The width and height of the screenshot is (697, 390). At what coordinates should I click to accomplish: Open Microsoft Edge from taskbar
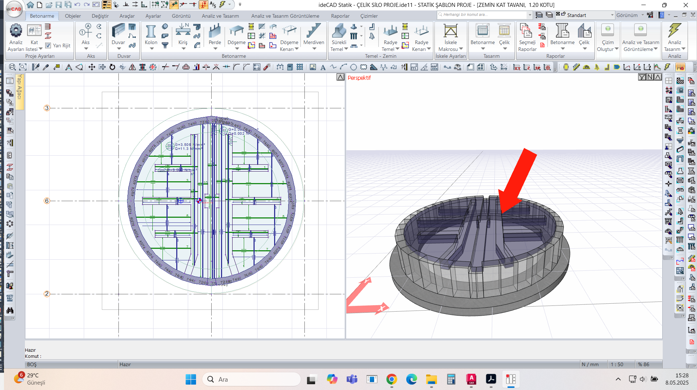(411, 379)
